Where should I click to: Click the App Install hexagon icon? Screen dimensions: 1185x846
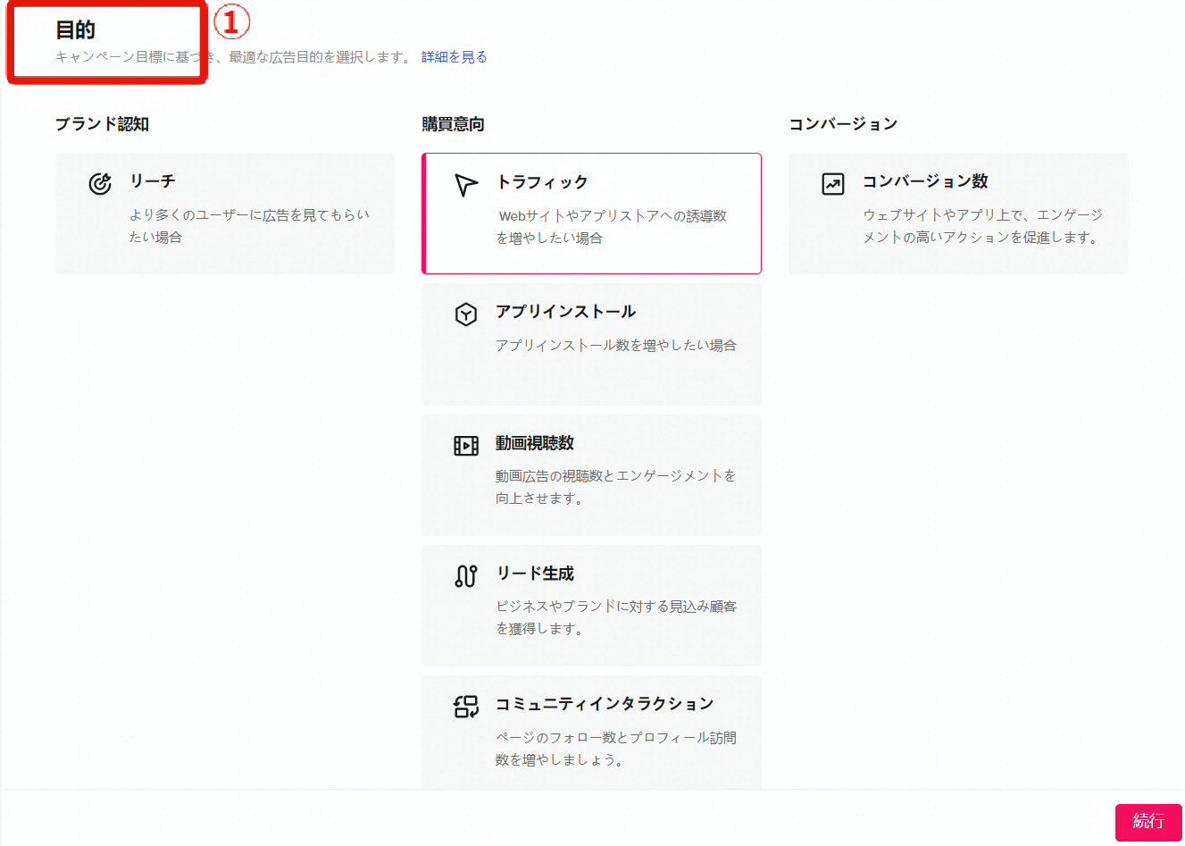pyautogui.click(x=466, y=314)
